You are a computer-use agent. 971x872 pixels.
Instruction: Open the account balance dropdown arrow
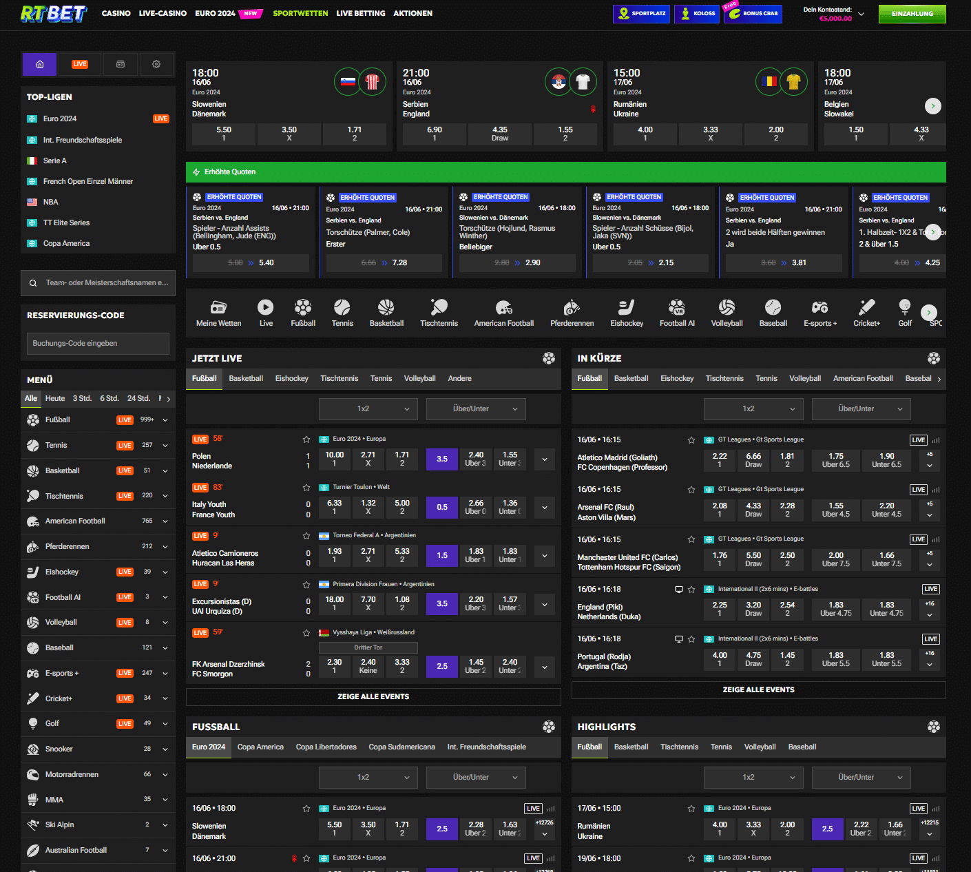pyautogui.click(x=861, y=14)
